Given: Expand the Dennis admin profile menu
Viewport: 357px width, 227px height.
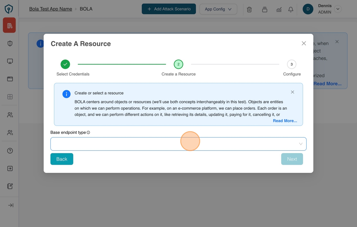Looking at the screenshot, I should (x=338, y=9).
